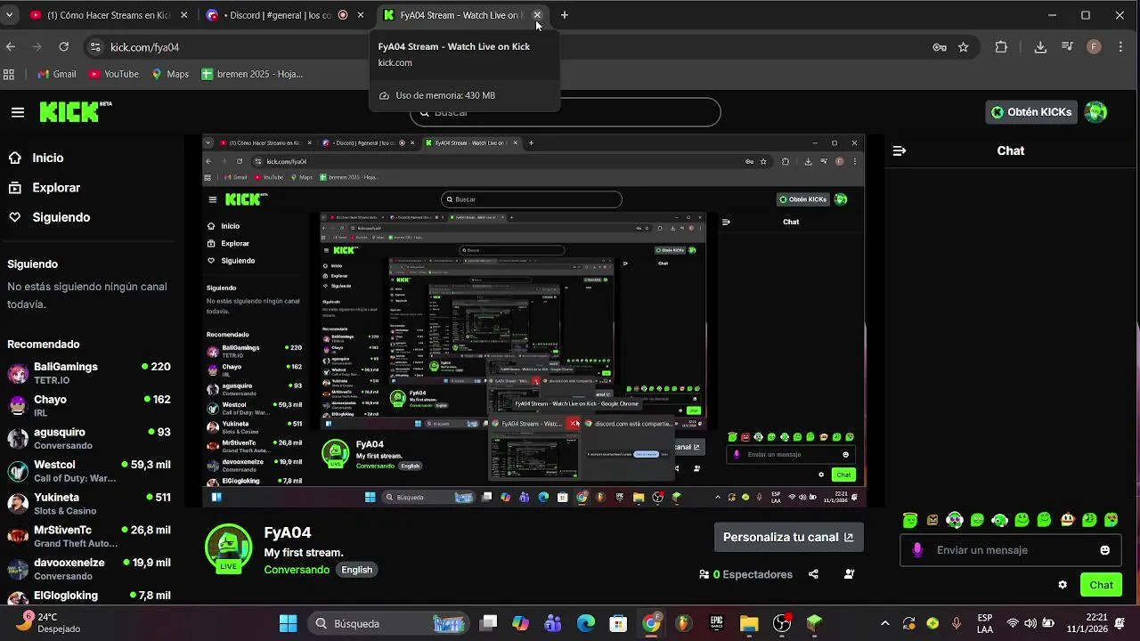Open recommended channel MrStivenTc

tap(89, 536)
